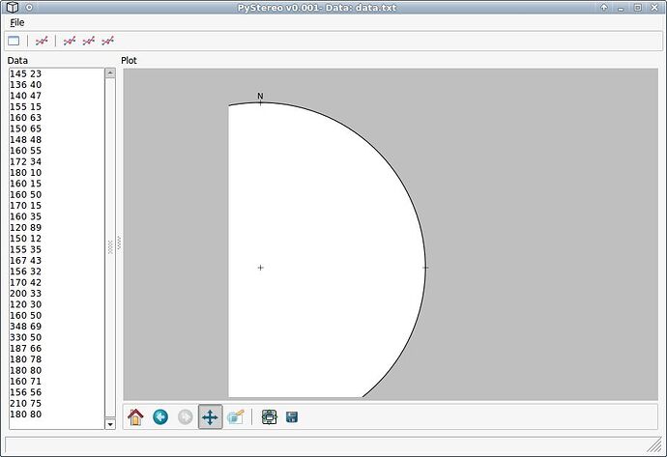Select the '167 43' data row
667x457 pixels.
[57, 260]
